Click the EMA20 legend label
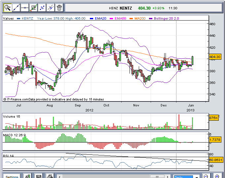Screen dimensions: 227x178 pos(100,19)
